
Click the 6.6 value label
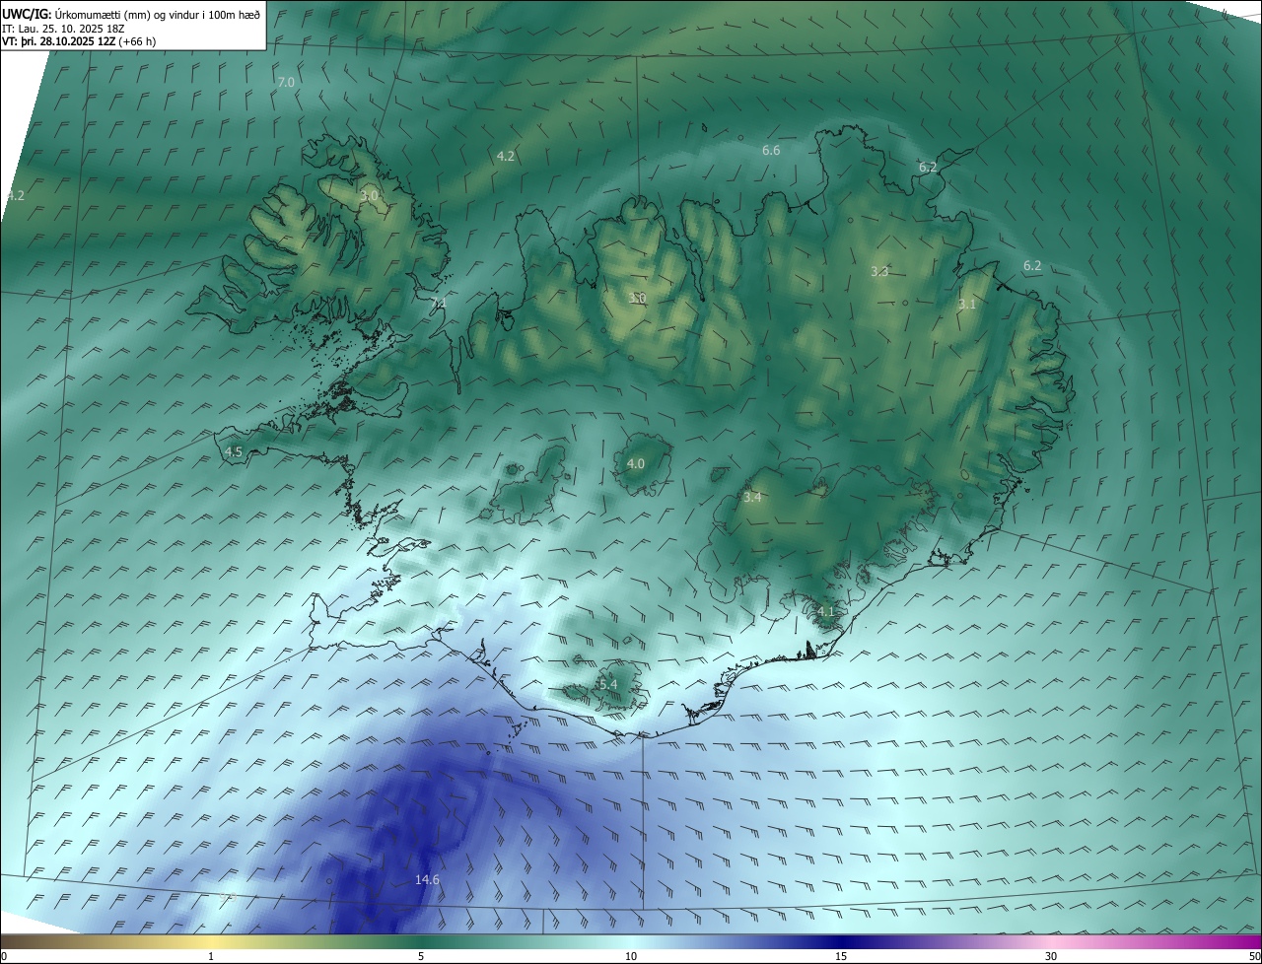(x=771, y=150)
